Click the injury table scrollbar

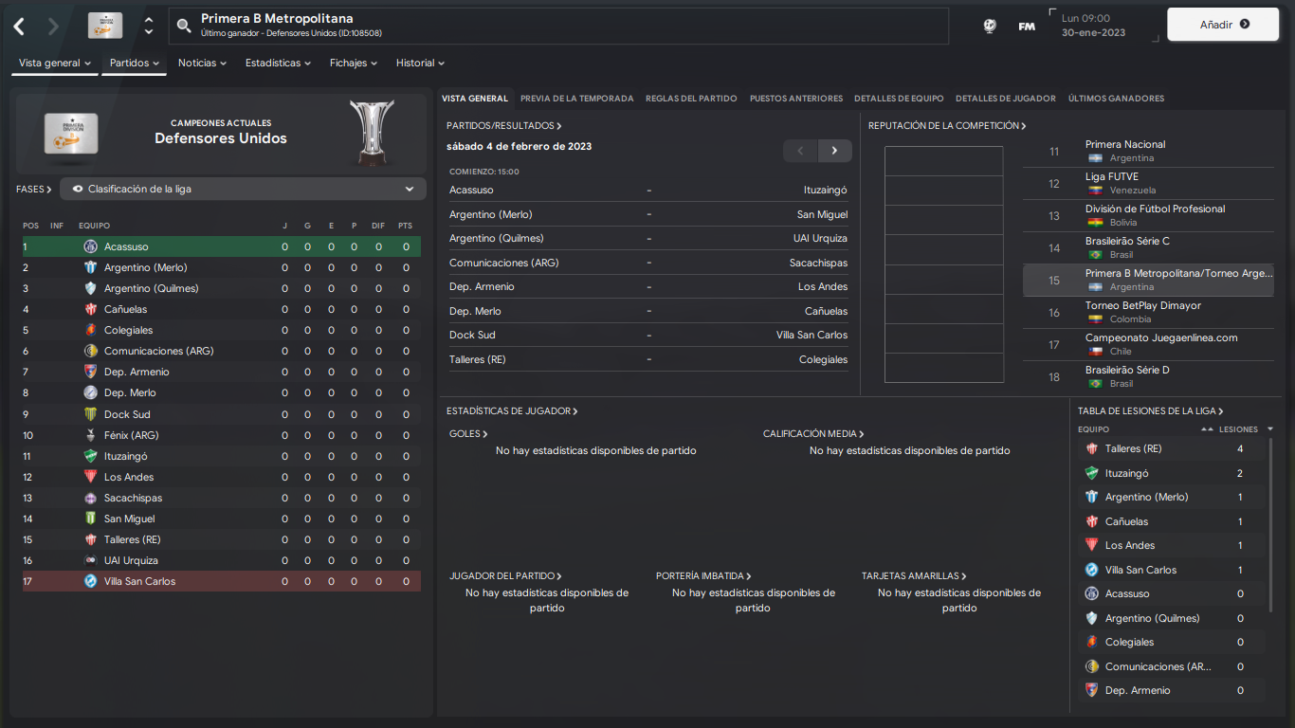(x=1271, y=524)
